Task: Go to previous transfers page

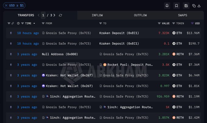Action: pyautogui.click(x=39, y=15)
